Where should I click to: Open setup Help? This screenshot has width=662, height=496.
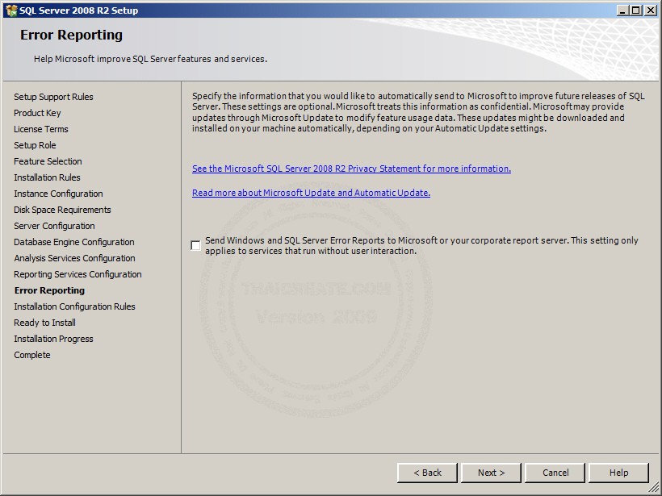coord(618,473)
